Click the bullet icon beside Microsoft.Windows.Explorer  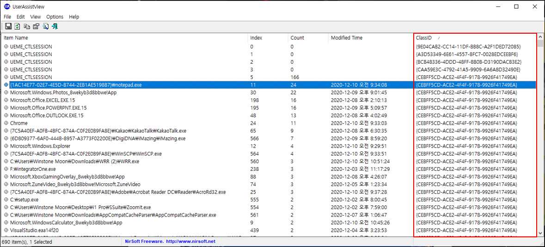pyautogui.click(x=6, y=146)
